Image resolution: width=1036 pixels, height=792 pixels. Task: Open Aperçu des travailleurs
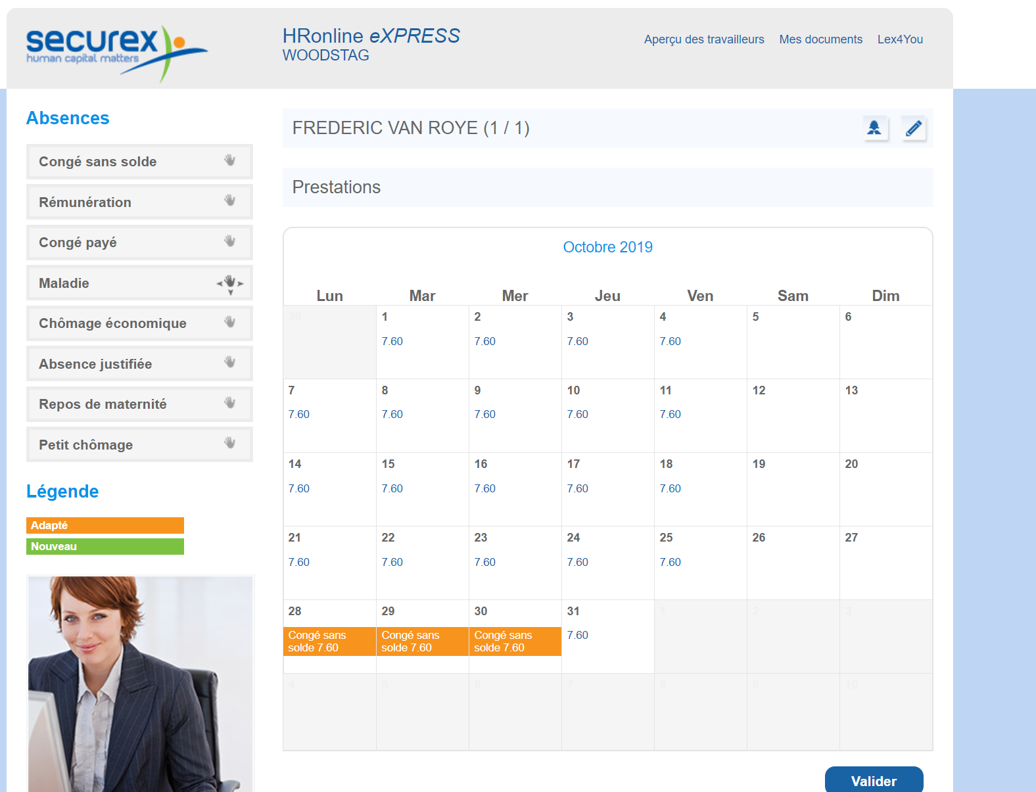click(703, 39)
